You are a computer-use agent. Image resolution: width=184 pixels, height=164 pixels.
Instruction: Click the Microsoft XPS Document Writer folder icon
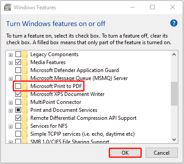(25, 94)
